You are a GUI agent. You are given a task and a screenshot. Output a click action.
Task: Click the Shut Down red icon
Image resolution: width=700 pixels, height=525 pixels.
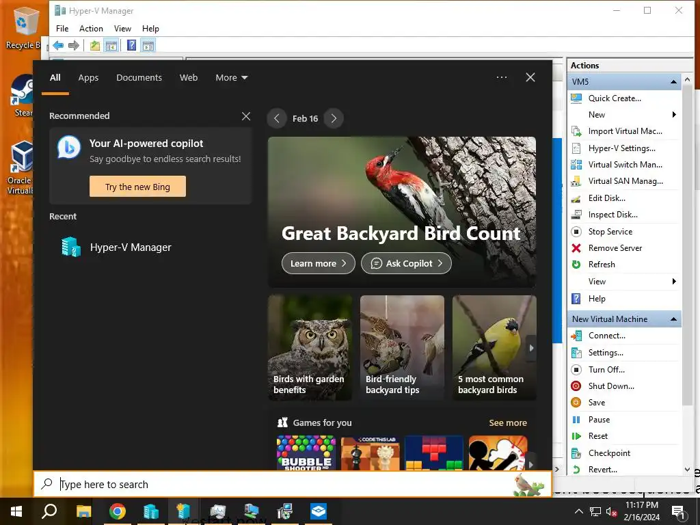576,386
